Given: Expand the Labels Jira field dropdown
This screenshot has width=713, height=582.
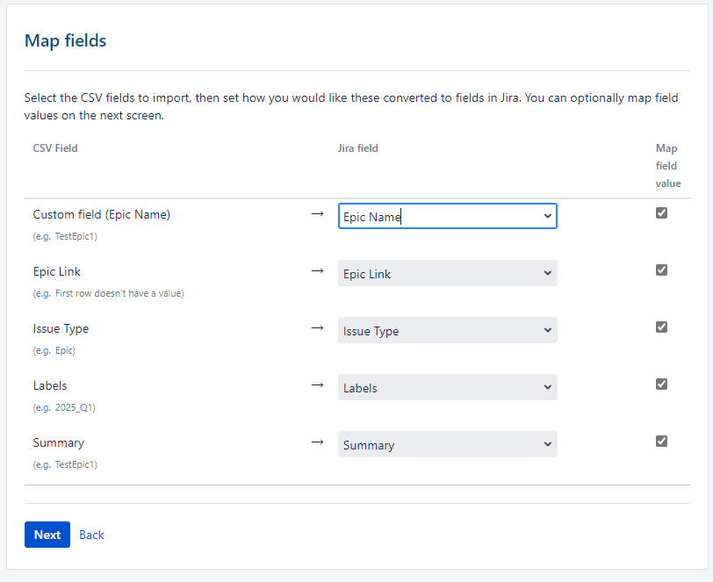Looking at the screenshot, I should 447,387.
